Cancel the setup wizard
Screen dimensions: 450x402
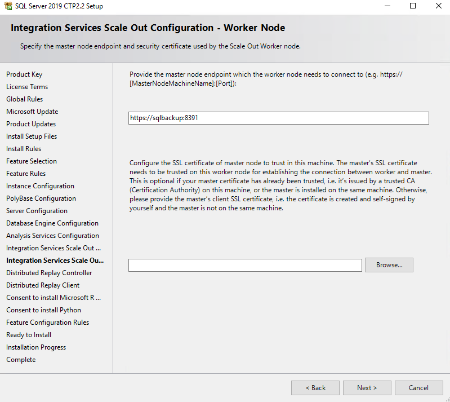point(418,388)
